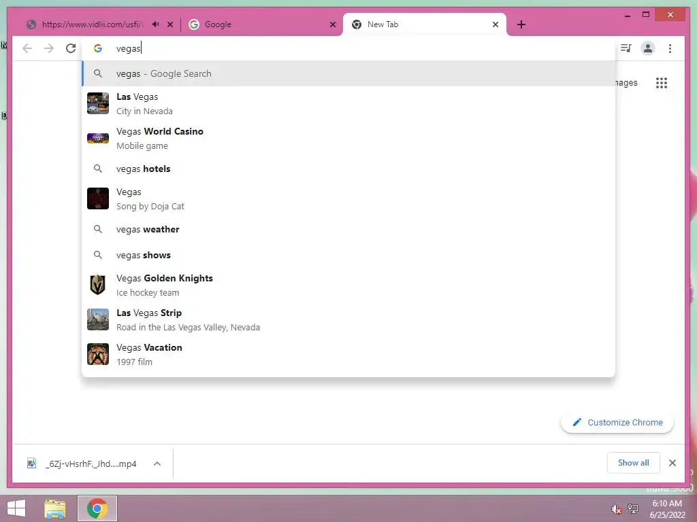Open the media controls icon in the toolbar

[626, 48]
